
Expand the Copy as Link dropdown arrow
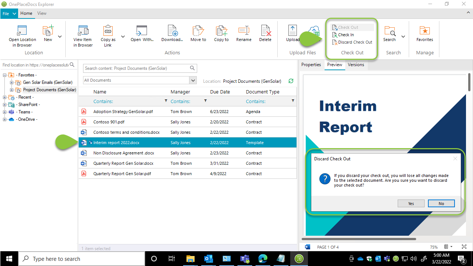pyautogui.click(x=123, y=37)
